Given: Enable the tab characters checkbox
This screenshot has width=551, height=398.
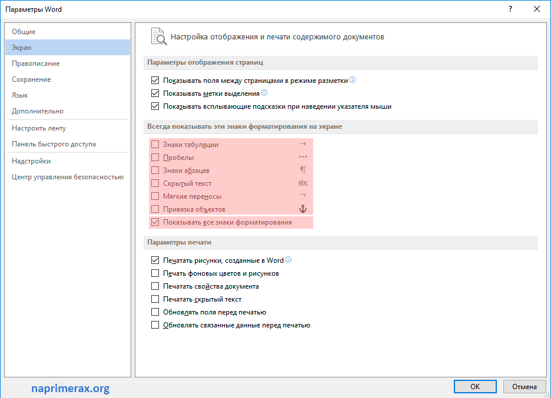Looking at the screenshot, I should 155,145.
